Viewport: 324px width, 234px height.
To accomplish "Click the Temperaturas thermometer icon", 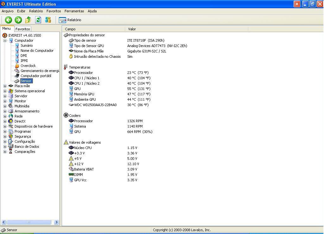I will 66,67.
